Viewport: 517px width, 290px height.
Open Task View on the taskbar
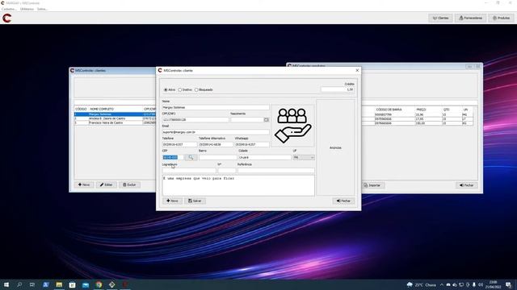(x=32, y=284)
